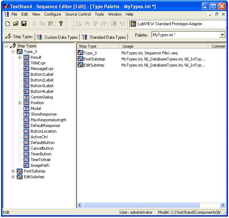Expand the EditSubstep tree node

(x=13, y=177)
